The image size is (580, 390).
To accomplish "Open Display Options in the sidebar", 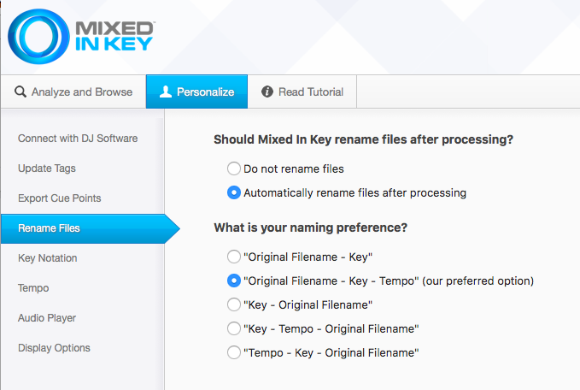I will coord(54,348).
